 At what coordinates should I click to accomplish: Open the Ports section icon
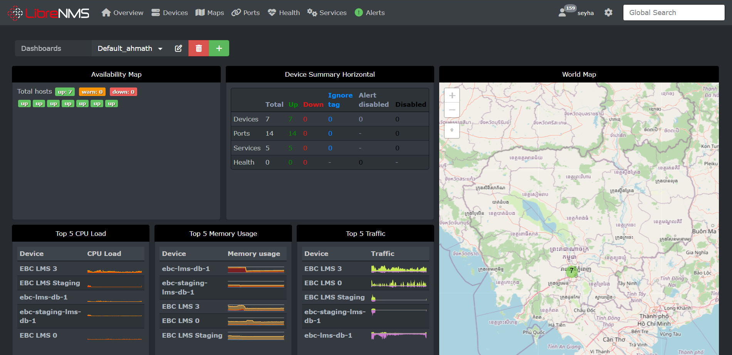[x=235, y=12]
